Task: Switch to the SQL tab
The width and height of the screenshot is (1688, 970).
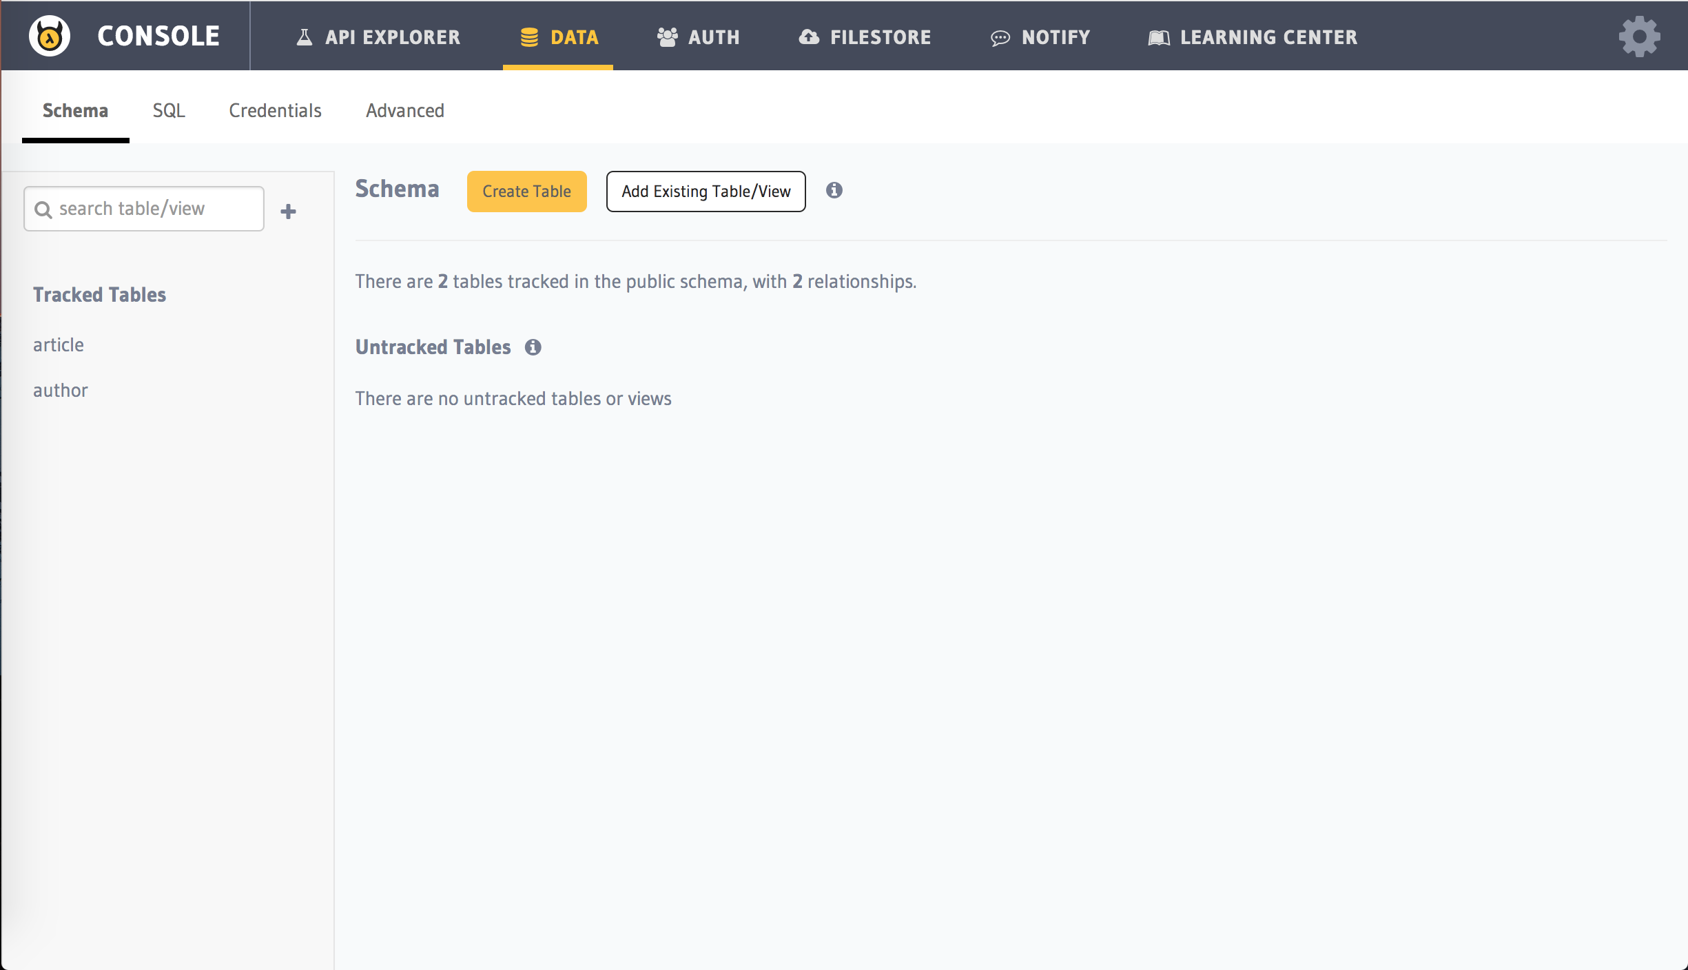Action: pyautogui.click(x=169, y=111)
